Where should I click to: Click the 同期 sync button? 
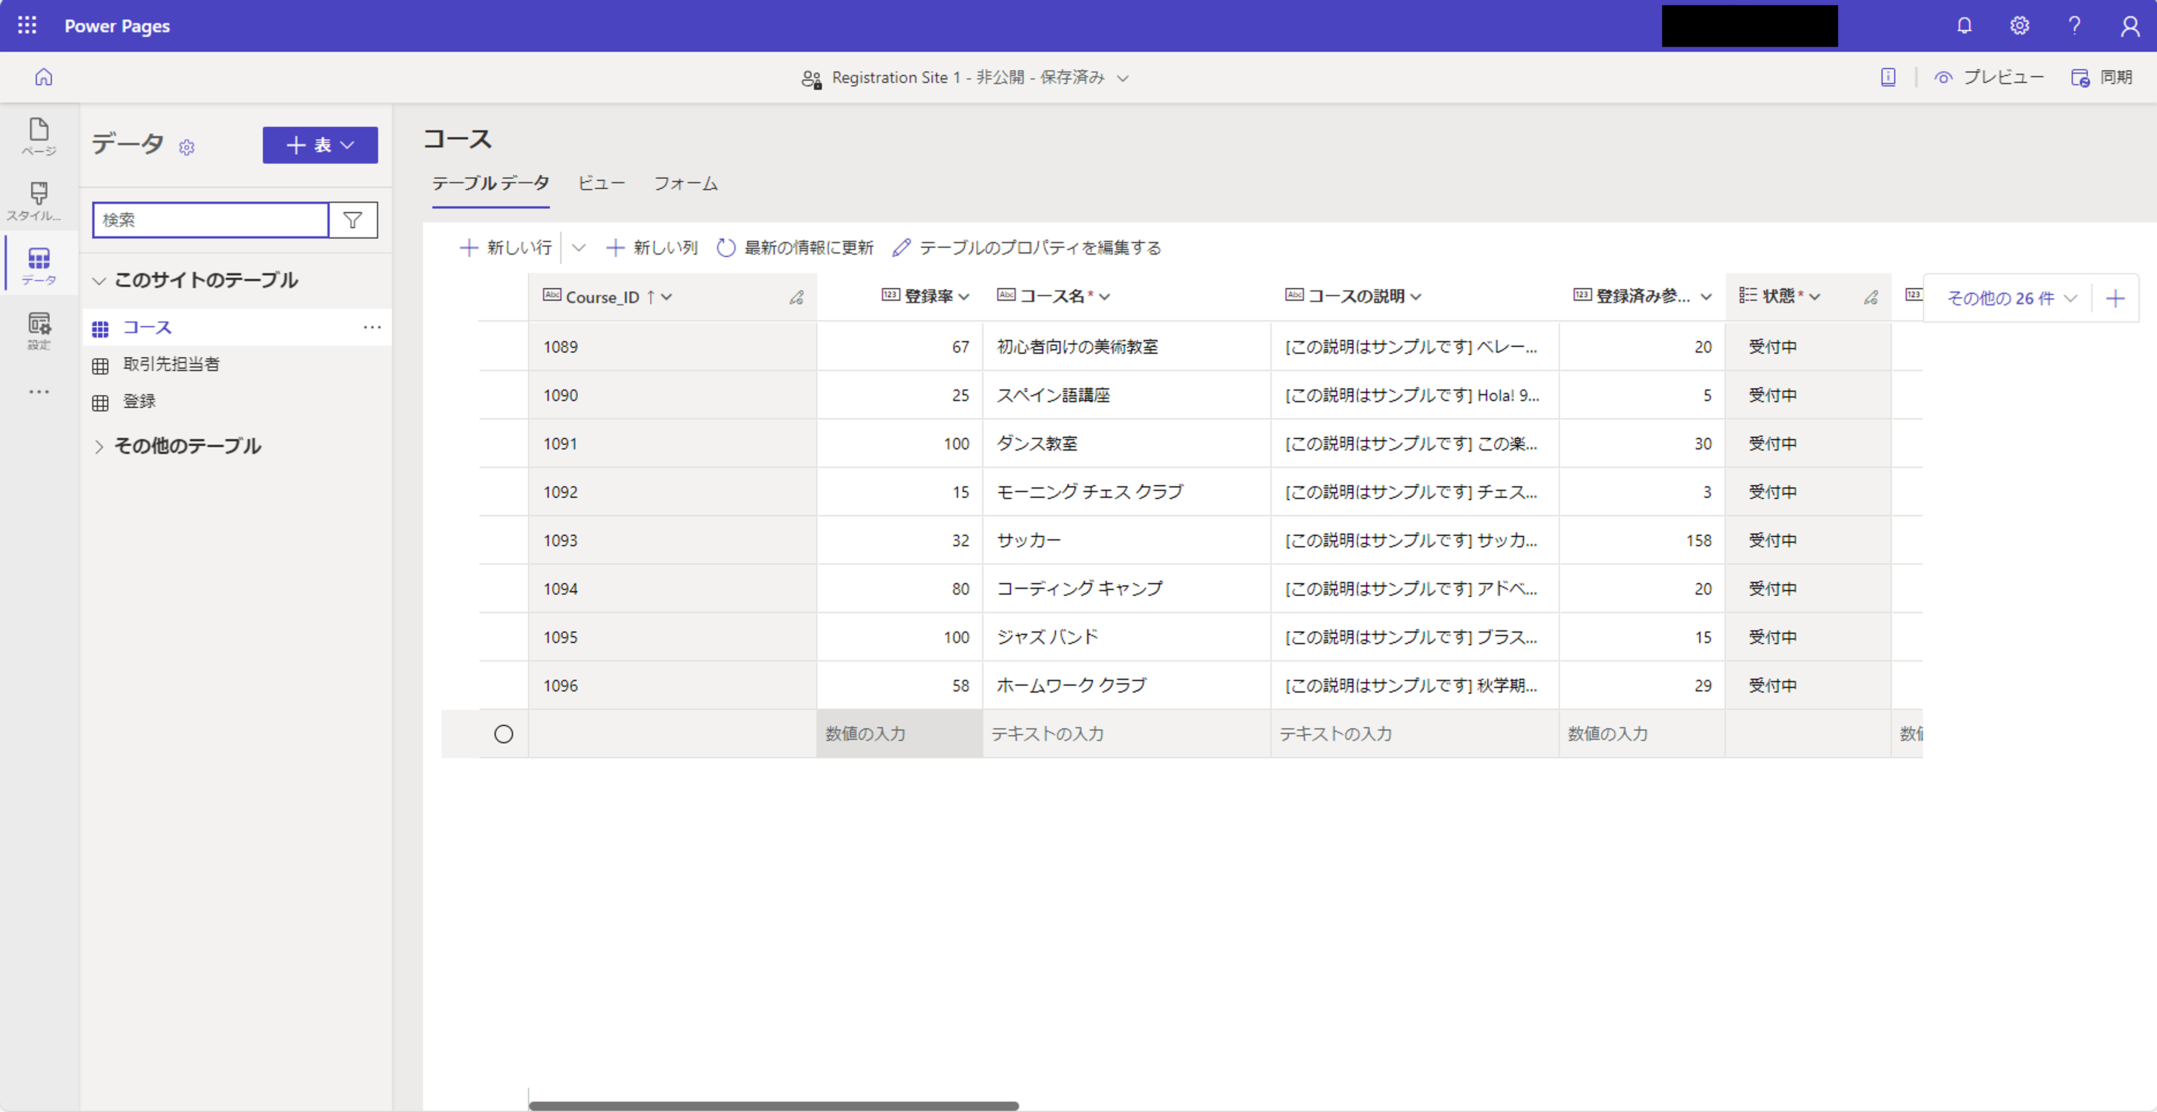pos(2102,77)
